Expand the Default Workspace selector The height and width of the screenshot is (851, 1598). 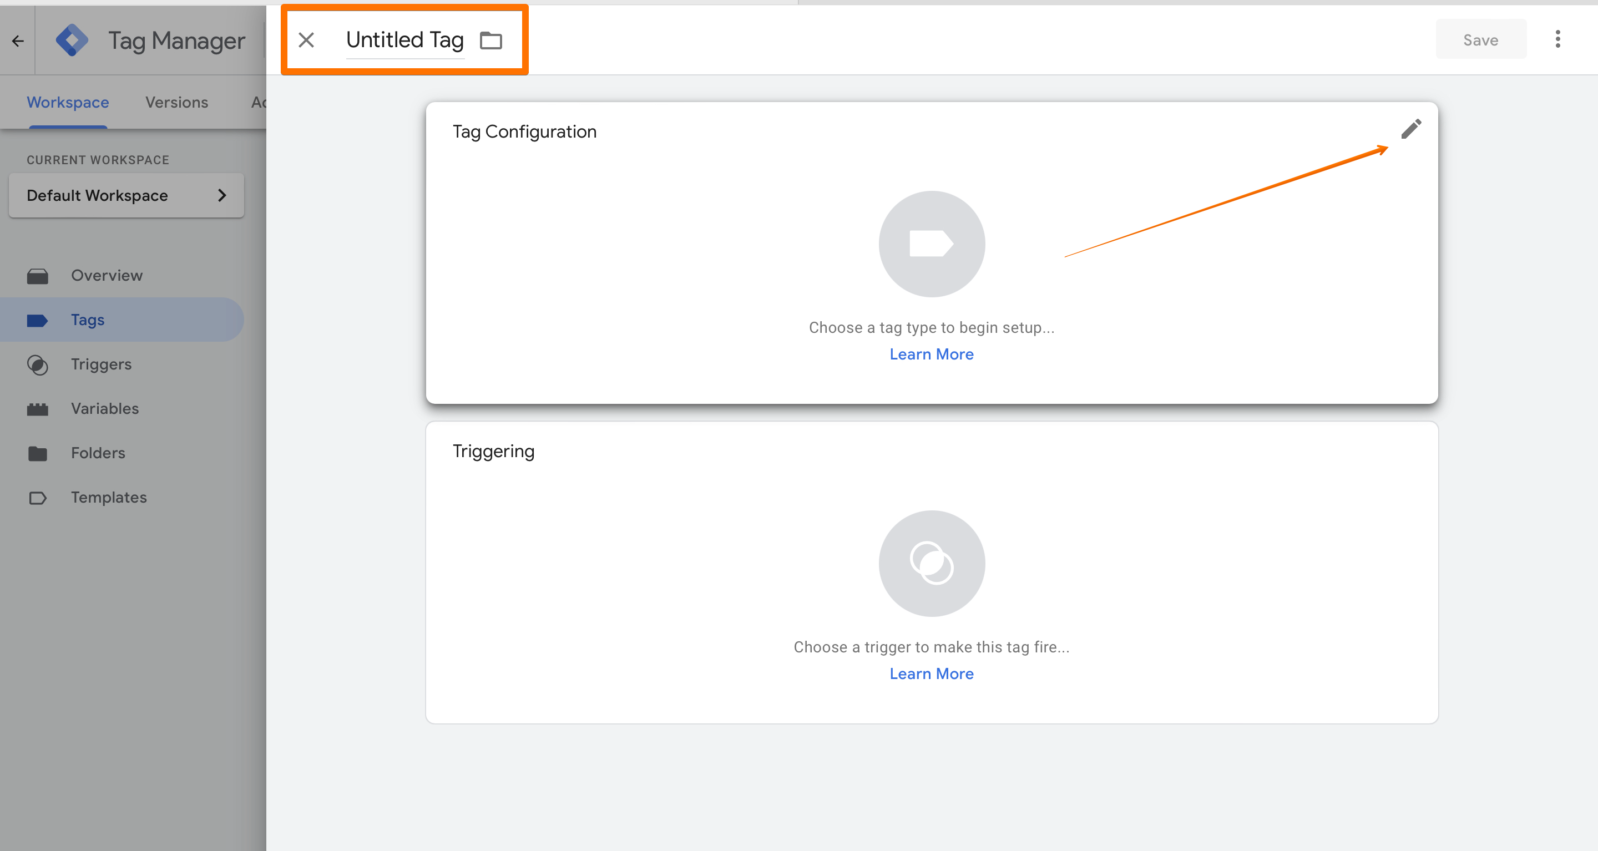[x=126, y=195]
